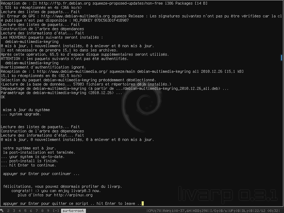The width and height of the screenshot is (284, 213).
Task: Click "mise à jour du système" line
Action: [x=26, y=110]
